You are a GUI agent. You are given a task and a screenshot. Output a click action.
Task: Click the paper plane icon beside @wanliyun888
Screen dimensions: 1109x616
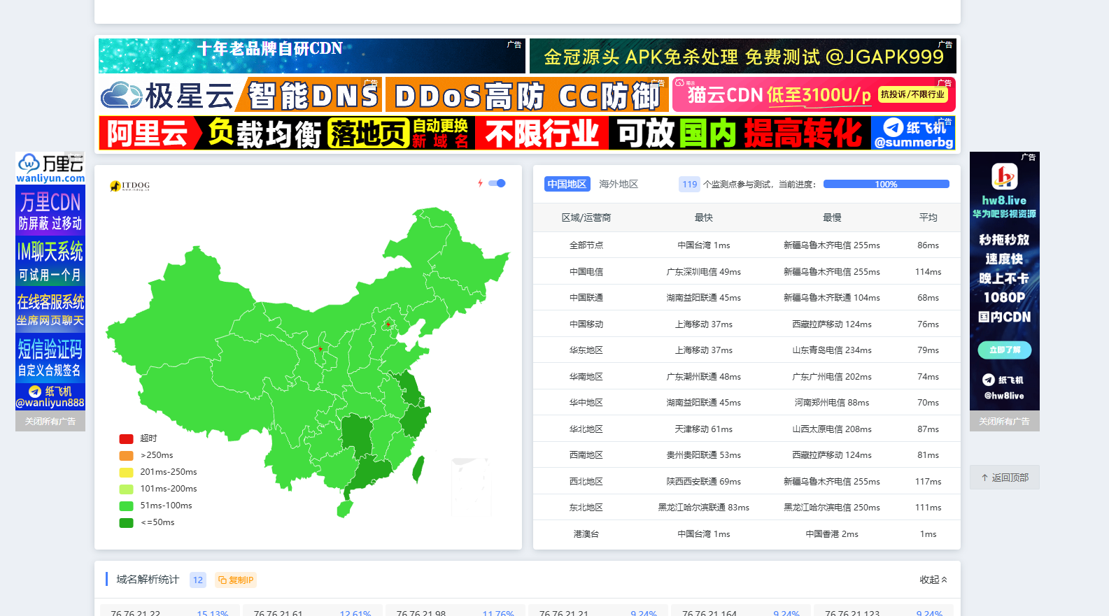pyautogui.click(x=35, y=392)
